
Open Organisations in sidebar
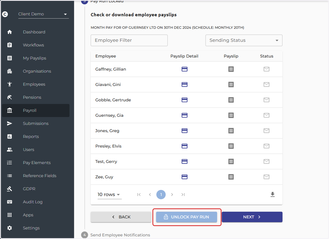click(x=36, y=71)
